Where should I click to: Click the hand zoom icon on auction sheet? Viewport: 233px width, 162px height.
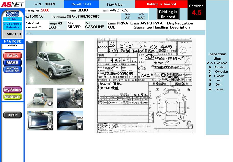pos(190,126)
